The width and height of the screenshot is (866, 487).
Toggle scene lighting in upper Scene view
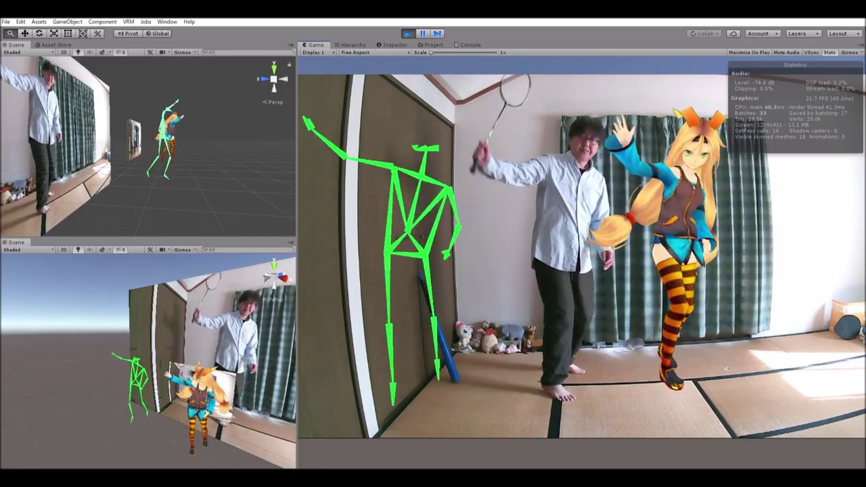coord(78,52)
